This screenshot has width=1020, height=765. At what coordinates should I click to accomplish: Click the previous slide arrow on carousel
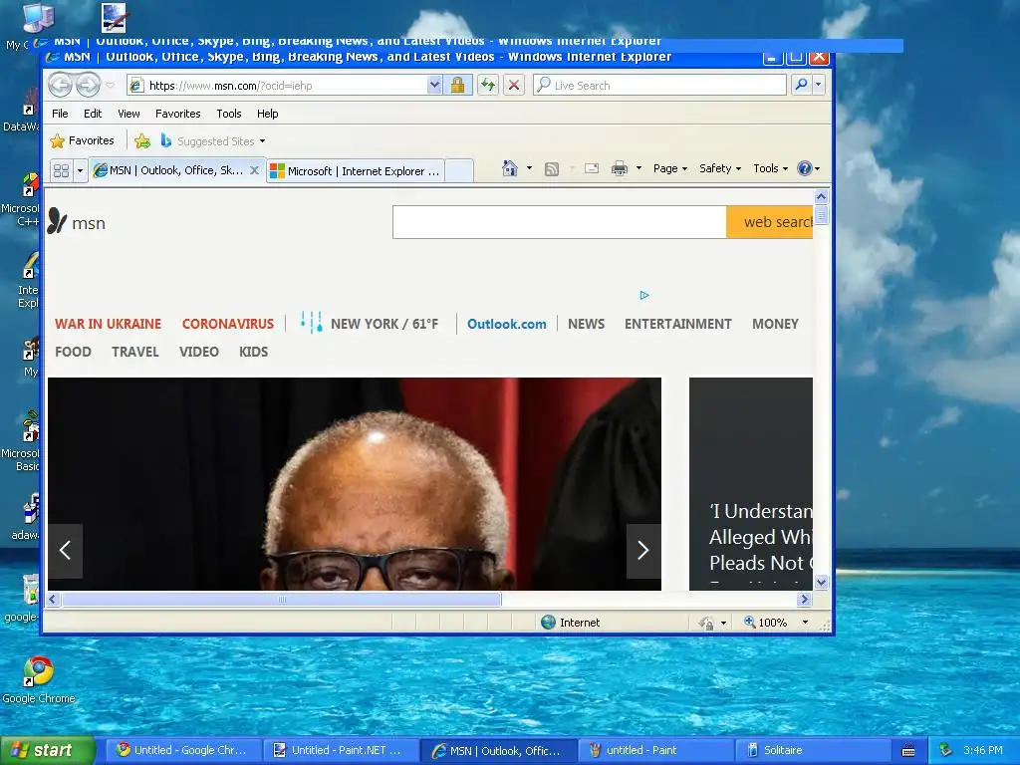click(65, 550)
